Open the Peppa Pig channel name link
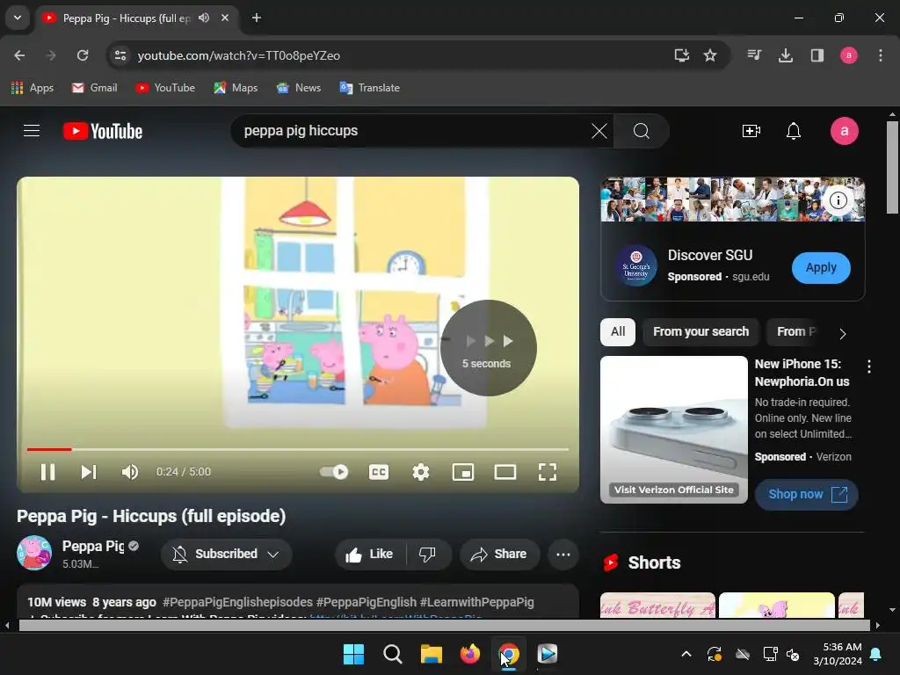The image size is (900, 675). pos(93,546)
